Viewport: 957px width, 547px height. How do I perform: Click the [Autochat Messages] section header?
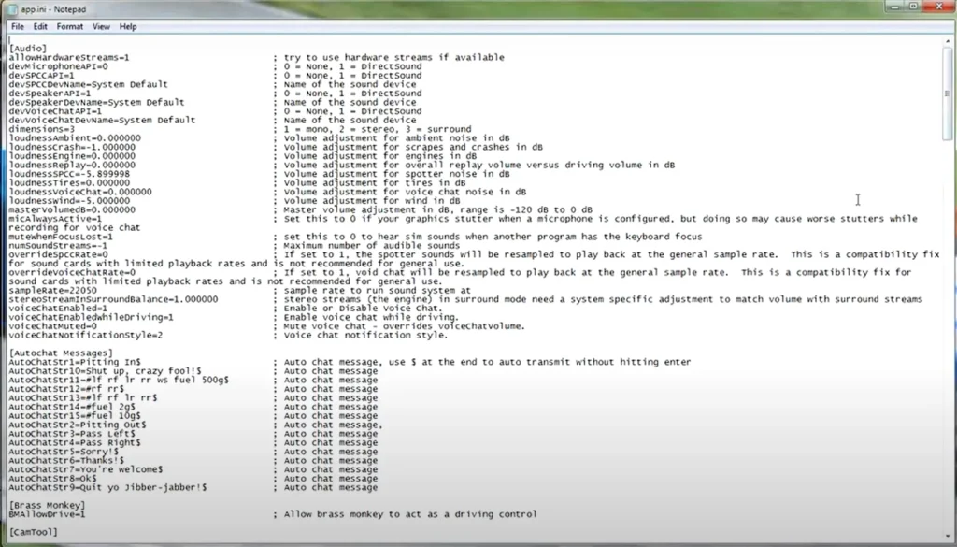(61, 353)
